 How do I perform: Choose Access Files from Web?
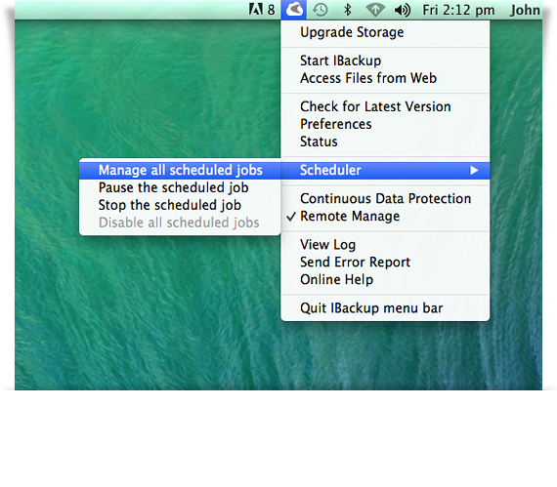coord(385,78)
